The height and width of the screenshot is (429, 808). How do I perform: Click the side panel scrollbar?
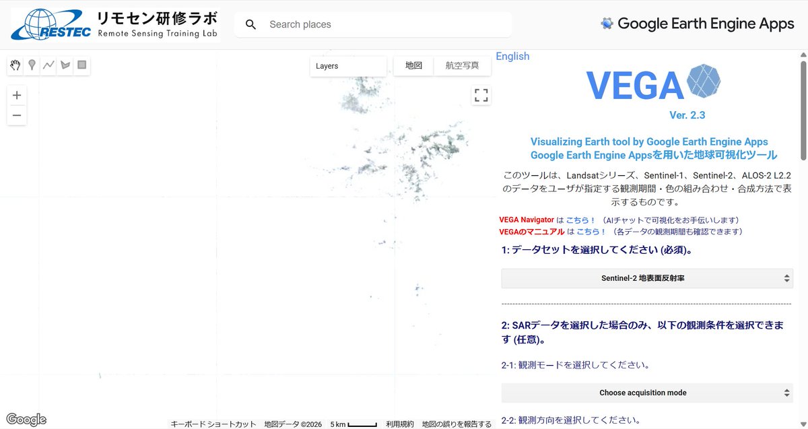coord(803,111)
